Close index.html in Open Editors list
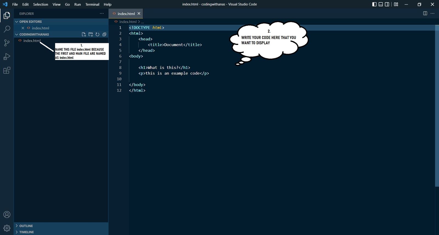The image size is (439, 235). coord(23,28)
